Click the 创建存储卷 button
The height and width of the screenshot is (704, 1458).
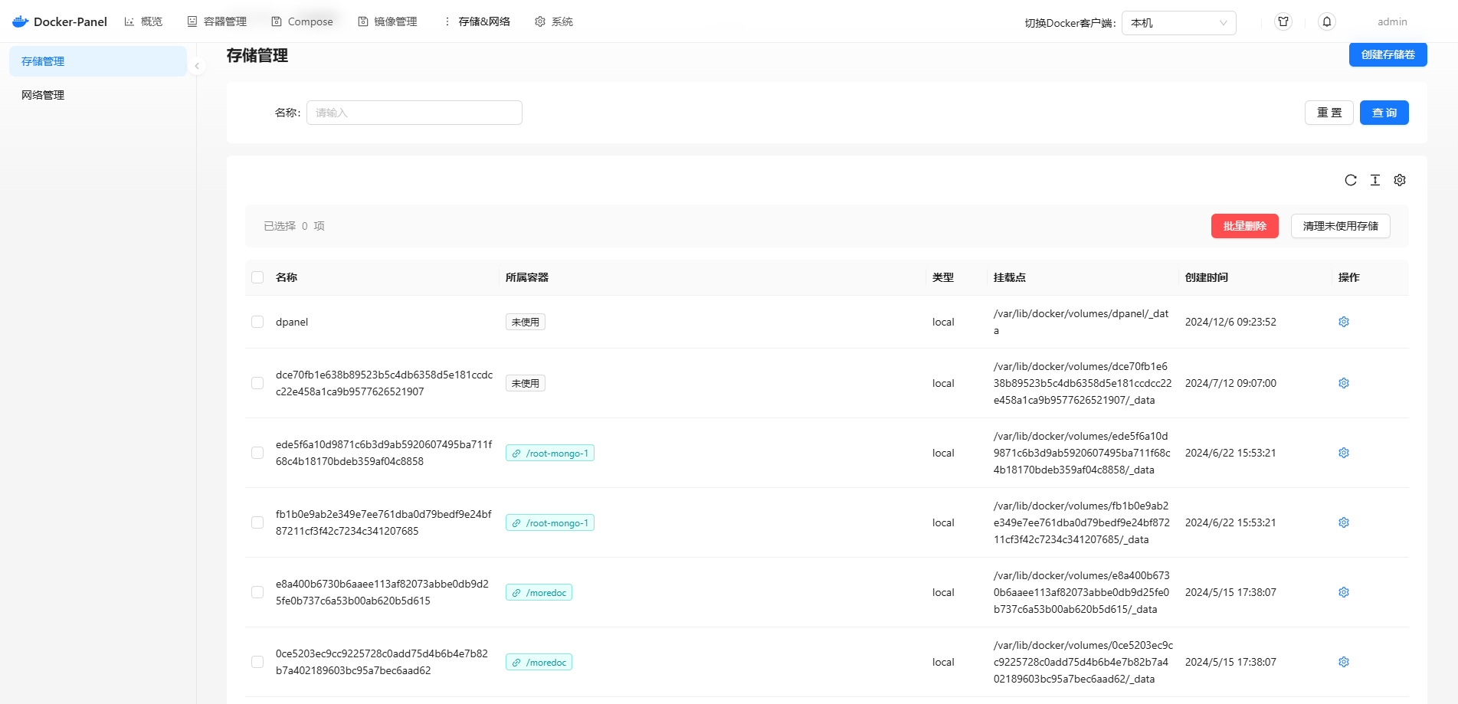pos(1388,54)
